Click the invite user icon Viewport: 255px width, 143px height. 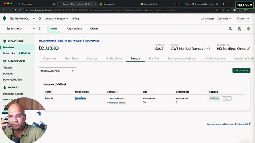click(x=230, y=29)
